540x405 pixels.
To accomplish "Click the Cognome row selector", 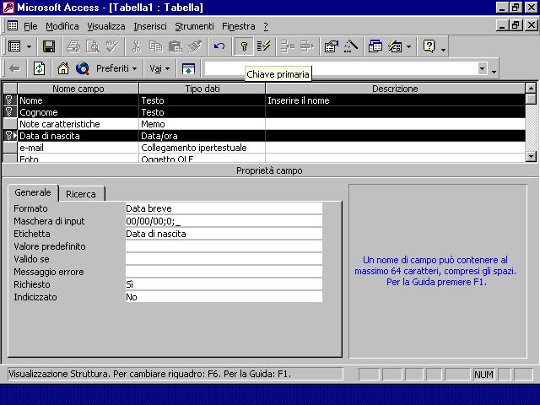I will tap(9, 112).
